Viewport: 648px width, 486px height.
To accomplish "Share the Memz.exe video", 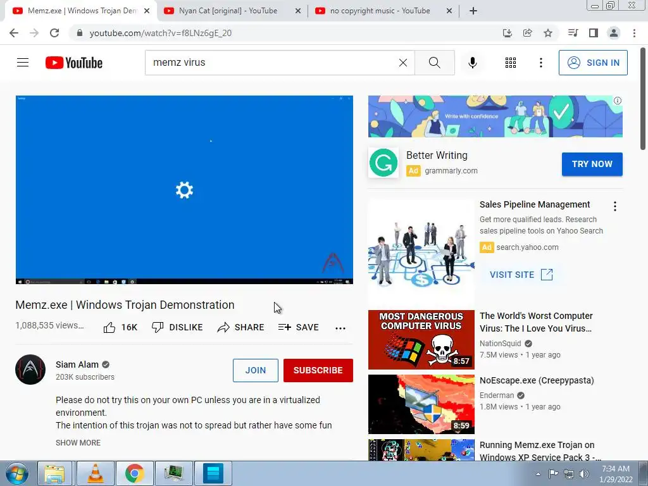I will (240, 327).
